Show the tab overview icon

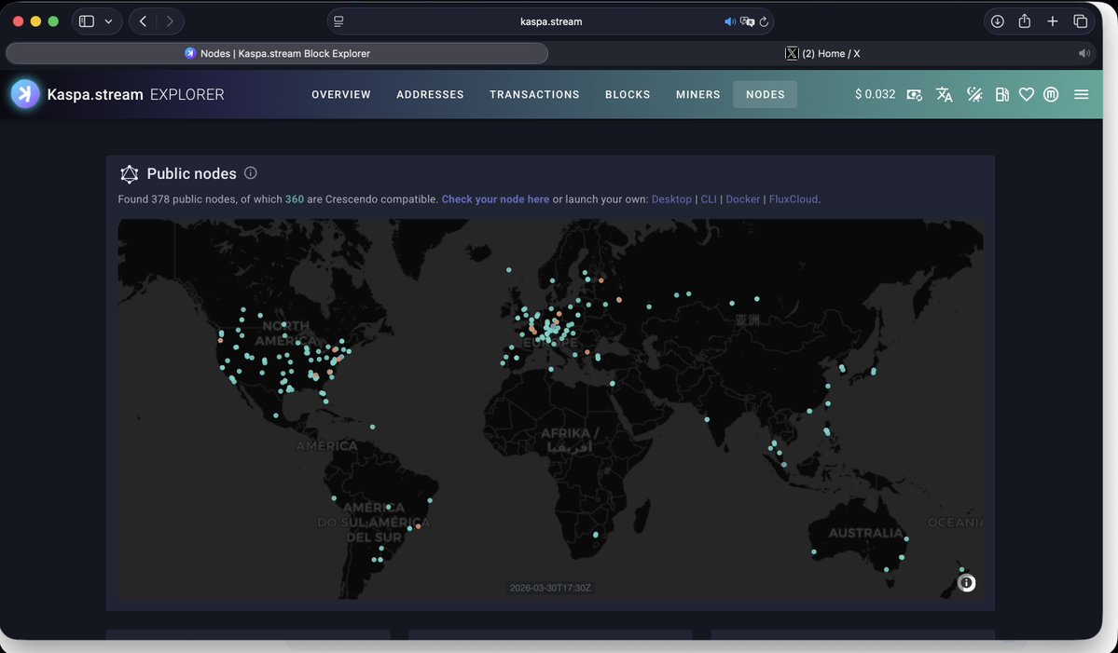coord(1080,21)
